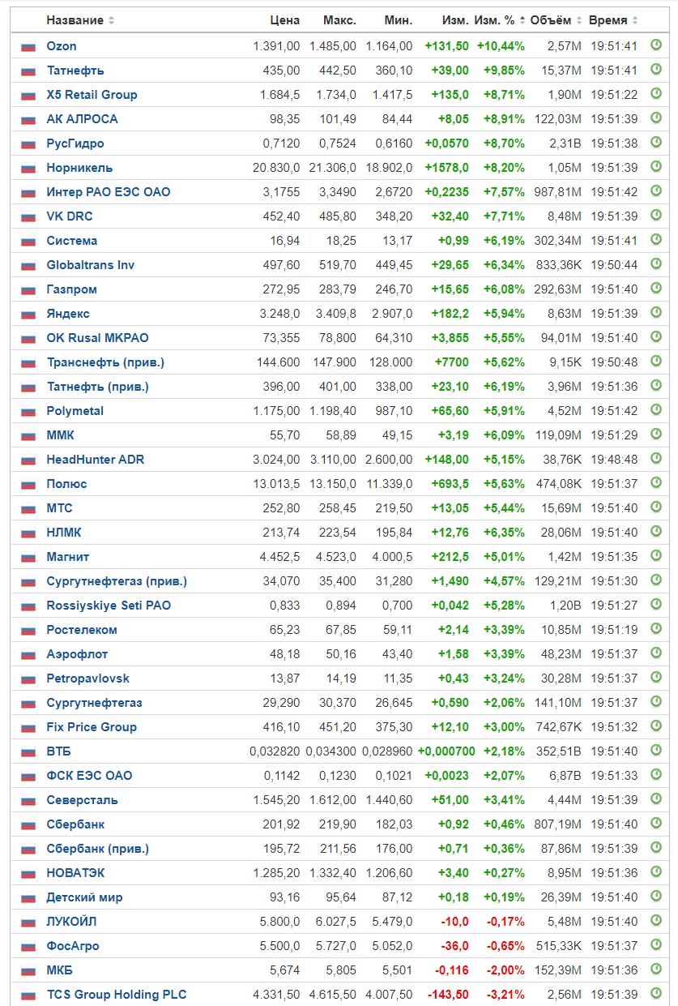Open the Сургутнефтегаз (прив.) link
Image resolution: width=678 pixels, height=1006 pixels.
coord(117,581)
